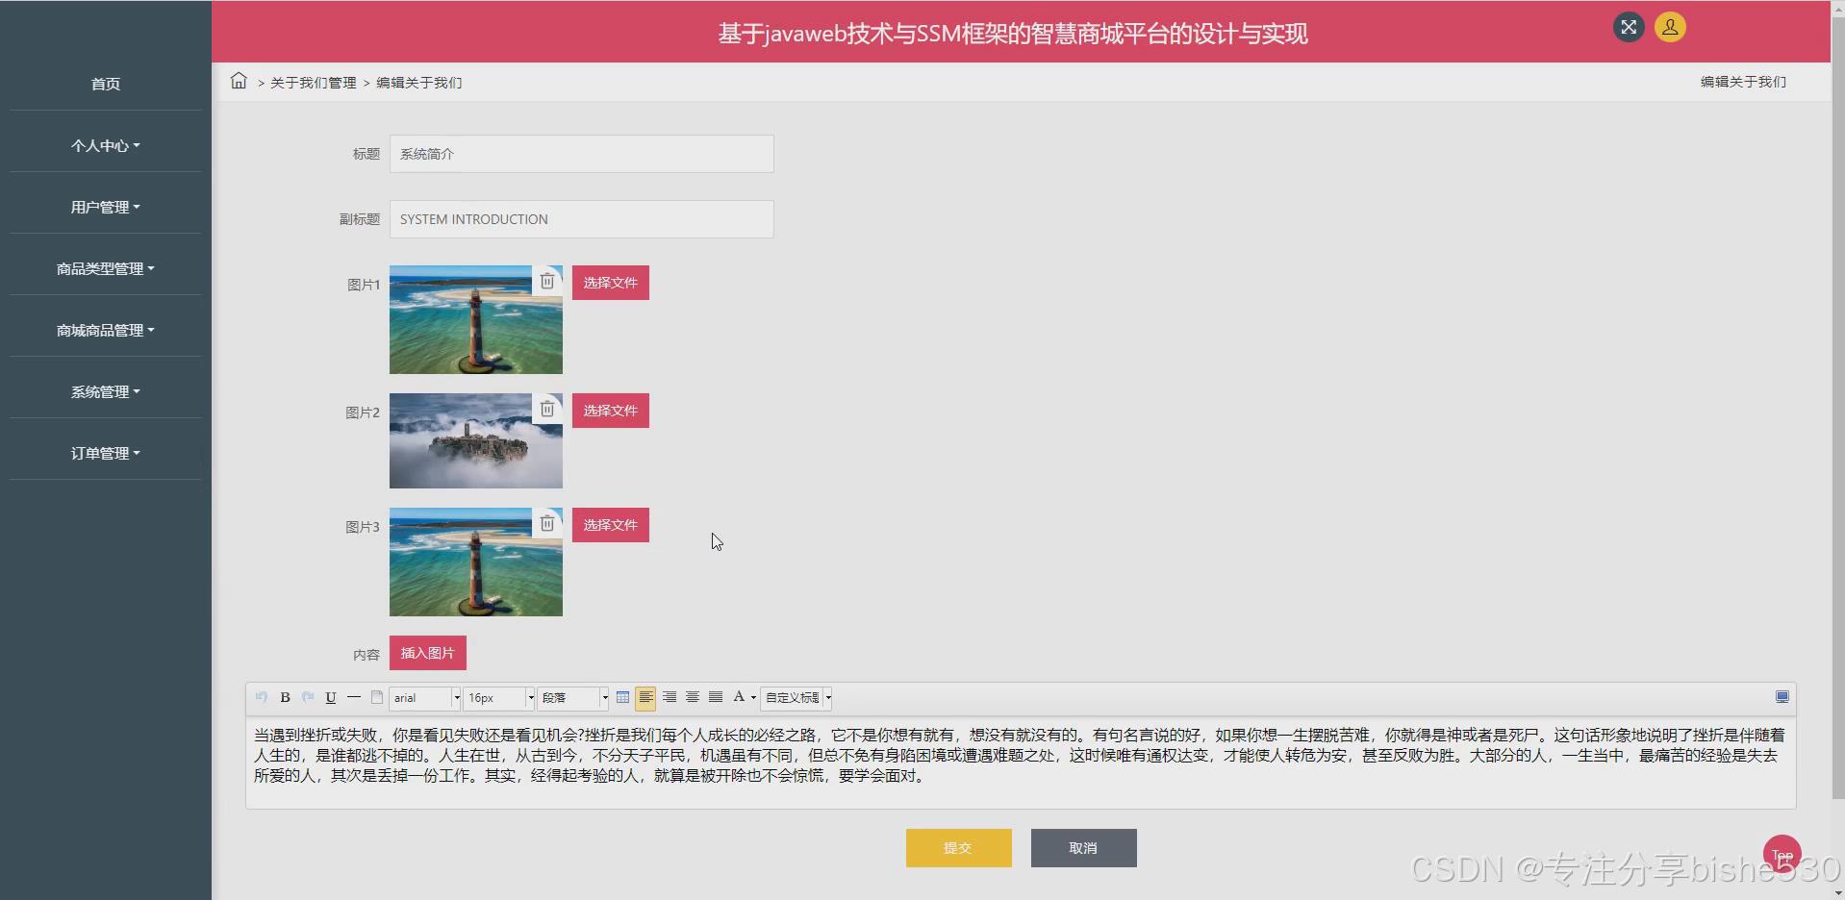Viewport: 1845px width, 900px height.
Task: Select right align in the editor toolbar
Action: click(x=670, y=697)
